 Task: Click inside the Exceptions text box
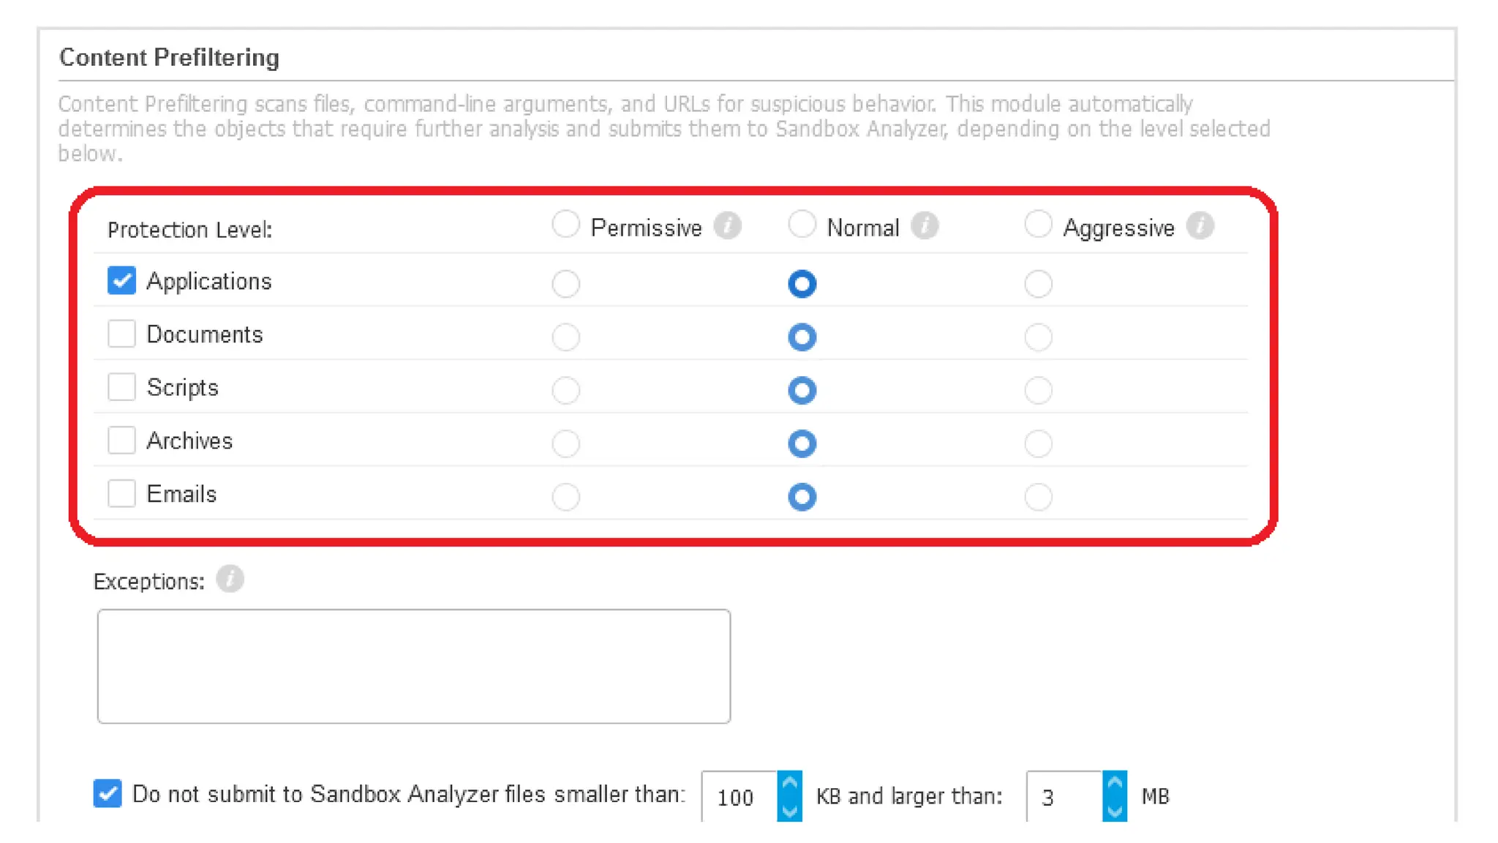point(413,666)
